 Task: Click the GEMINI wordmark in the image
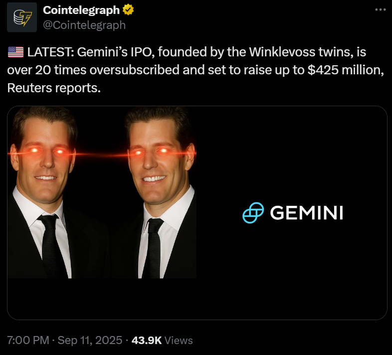point(306,213)
